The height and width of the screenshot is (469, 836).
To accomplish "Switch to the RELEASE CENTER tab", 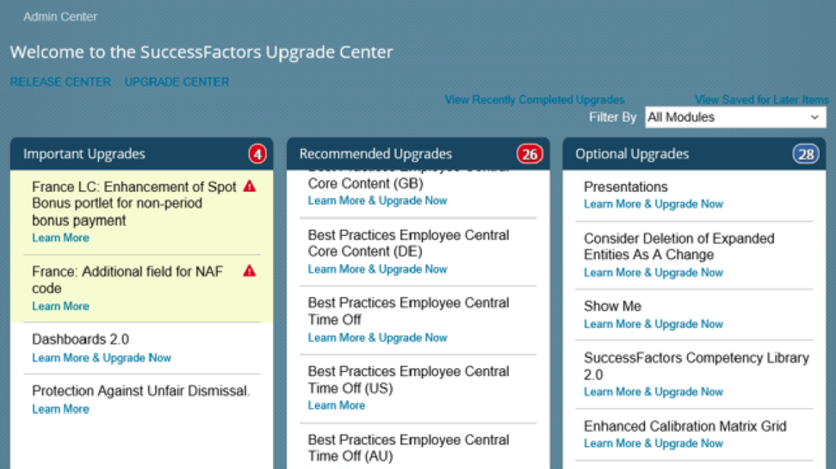I will coord(61,82).
